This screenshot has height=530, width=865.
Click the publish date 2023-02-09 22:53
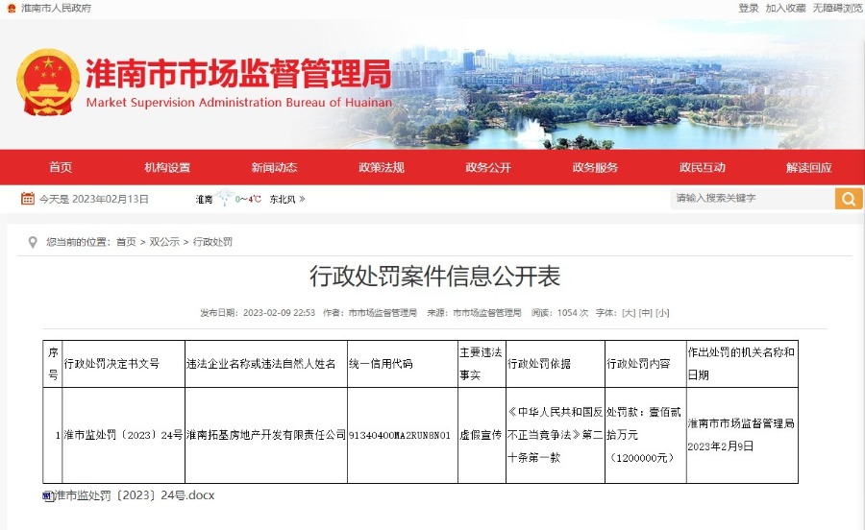click(x=279, y=313)
